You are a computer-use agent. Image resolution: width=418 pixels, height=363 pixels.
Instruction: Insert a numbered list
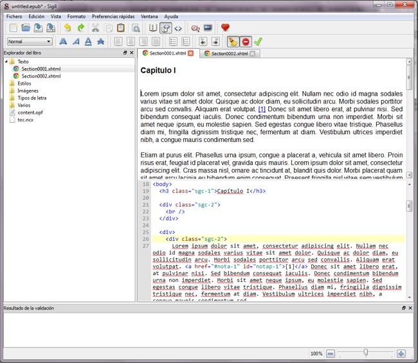[186, 42]
